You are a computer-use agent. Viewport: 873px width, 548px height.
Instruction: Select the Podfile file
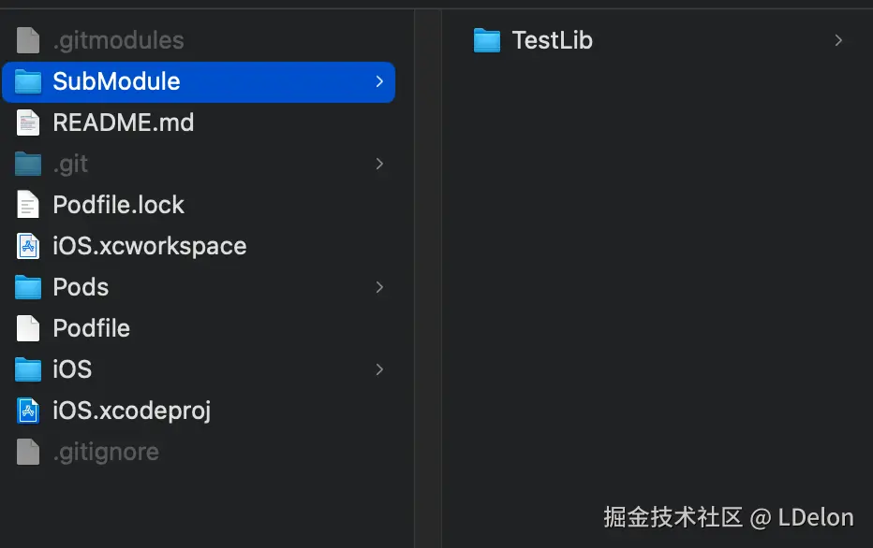89,328
